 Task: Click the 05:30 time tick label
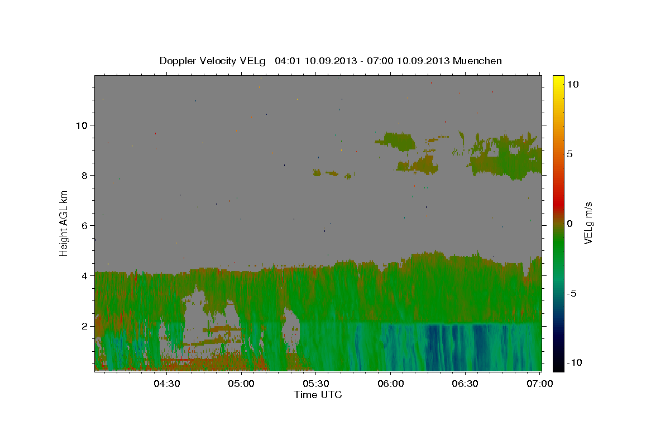click(x=316, y=384)
